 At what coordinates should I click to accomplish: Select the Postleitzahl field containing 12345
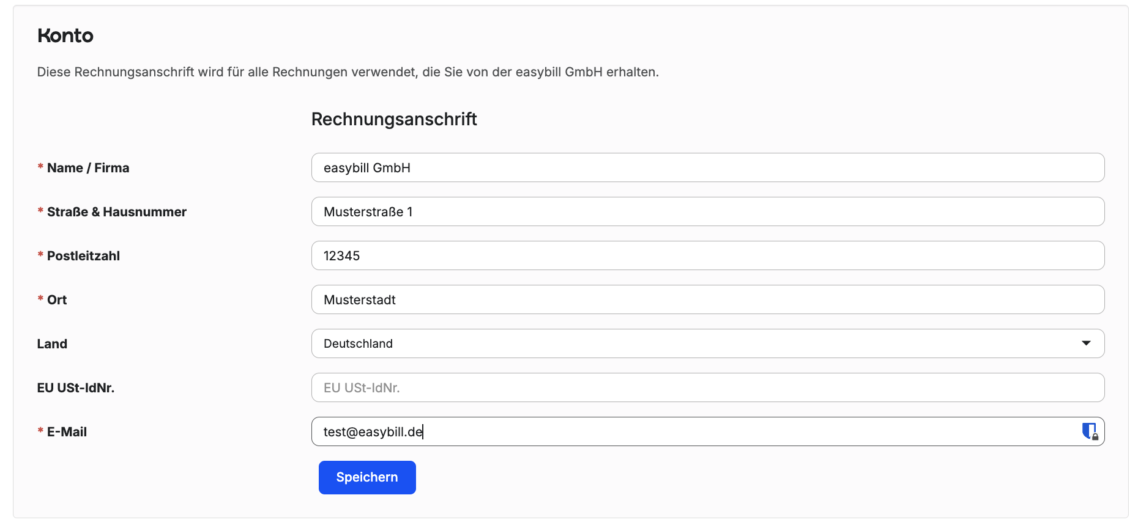point(708,255)
